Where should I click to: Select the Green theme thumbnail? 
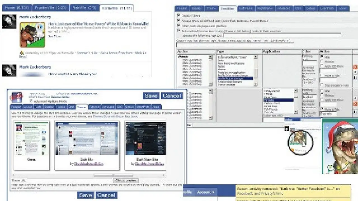[32, 145]
